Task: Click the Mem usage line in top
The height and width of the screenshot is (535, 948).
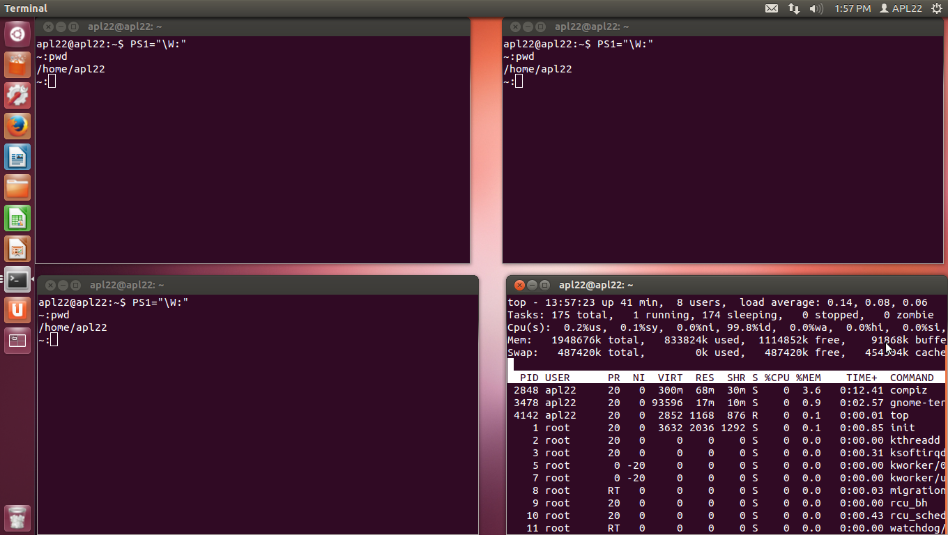Action: pyautogui.click(x=726, y=340)
